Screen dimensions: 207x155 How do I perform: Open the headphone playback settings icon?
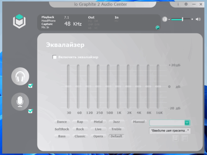pyautogui.click(x=20, y=76)
